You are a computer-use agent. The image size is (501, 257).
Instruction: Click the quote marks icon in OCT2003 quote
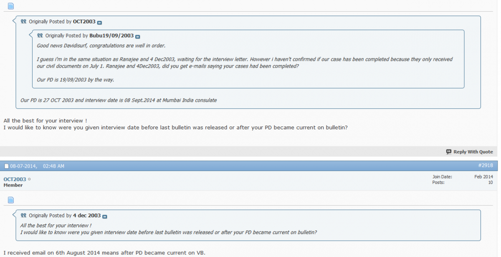(24, 21)
